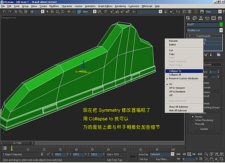Viewport: 225px width, 163px height.
Task: Click the Play Animation button
Action: [x=189, y=154]
